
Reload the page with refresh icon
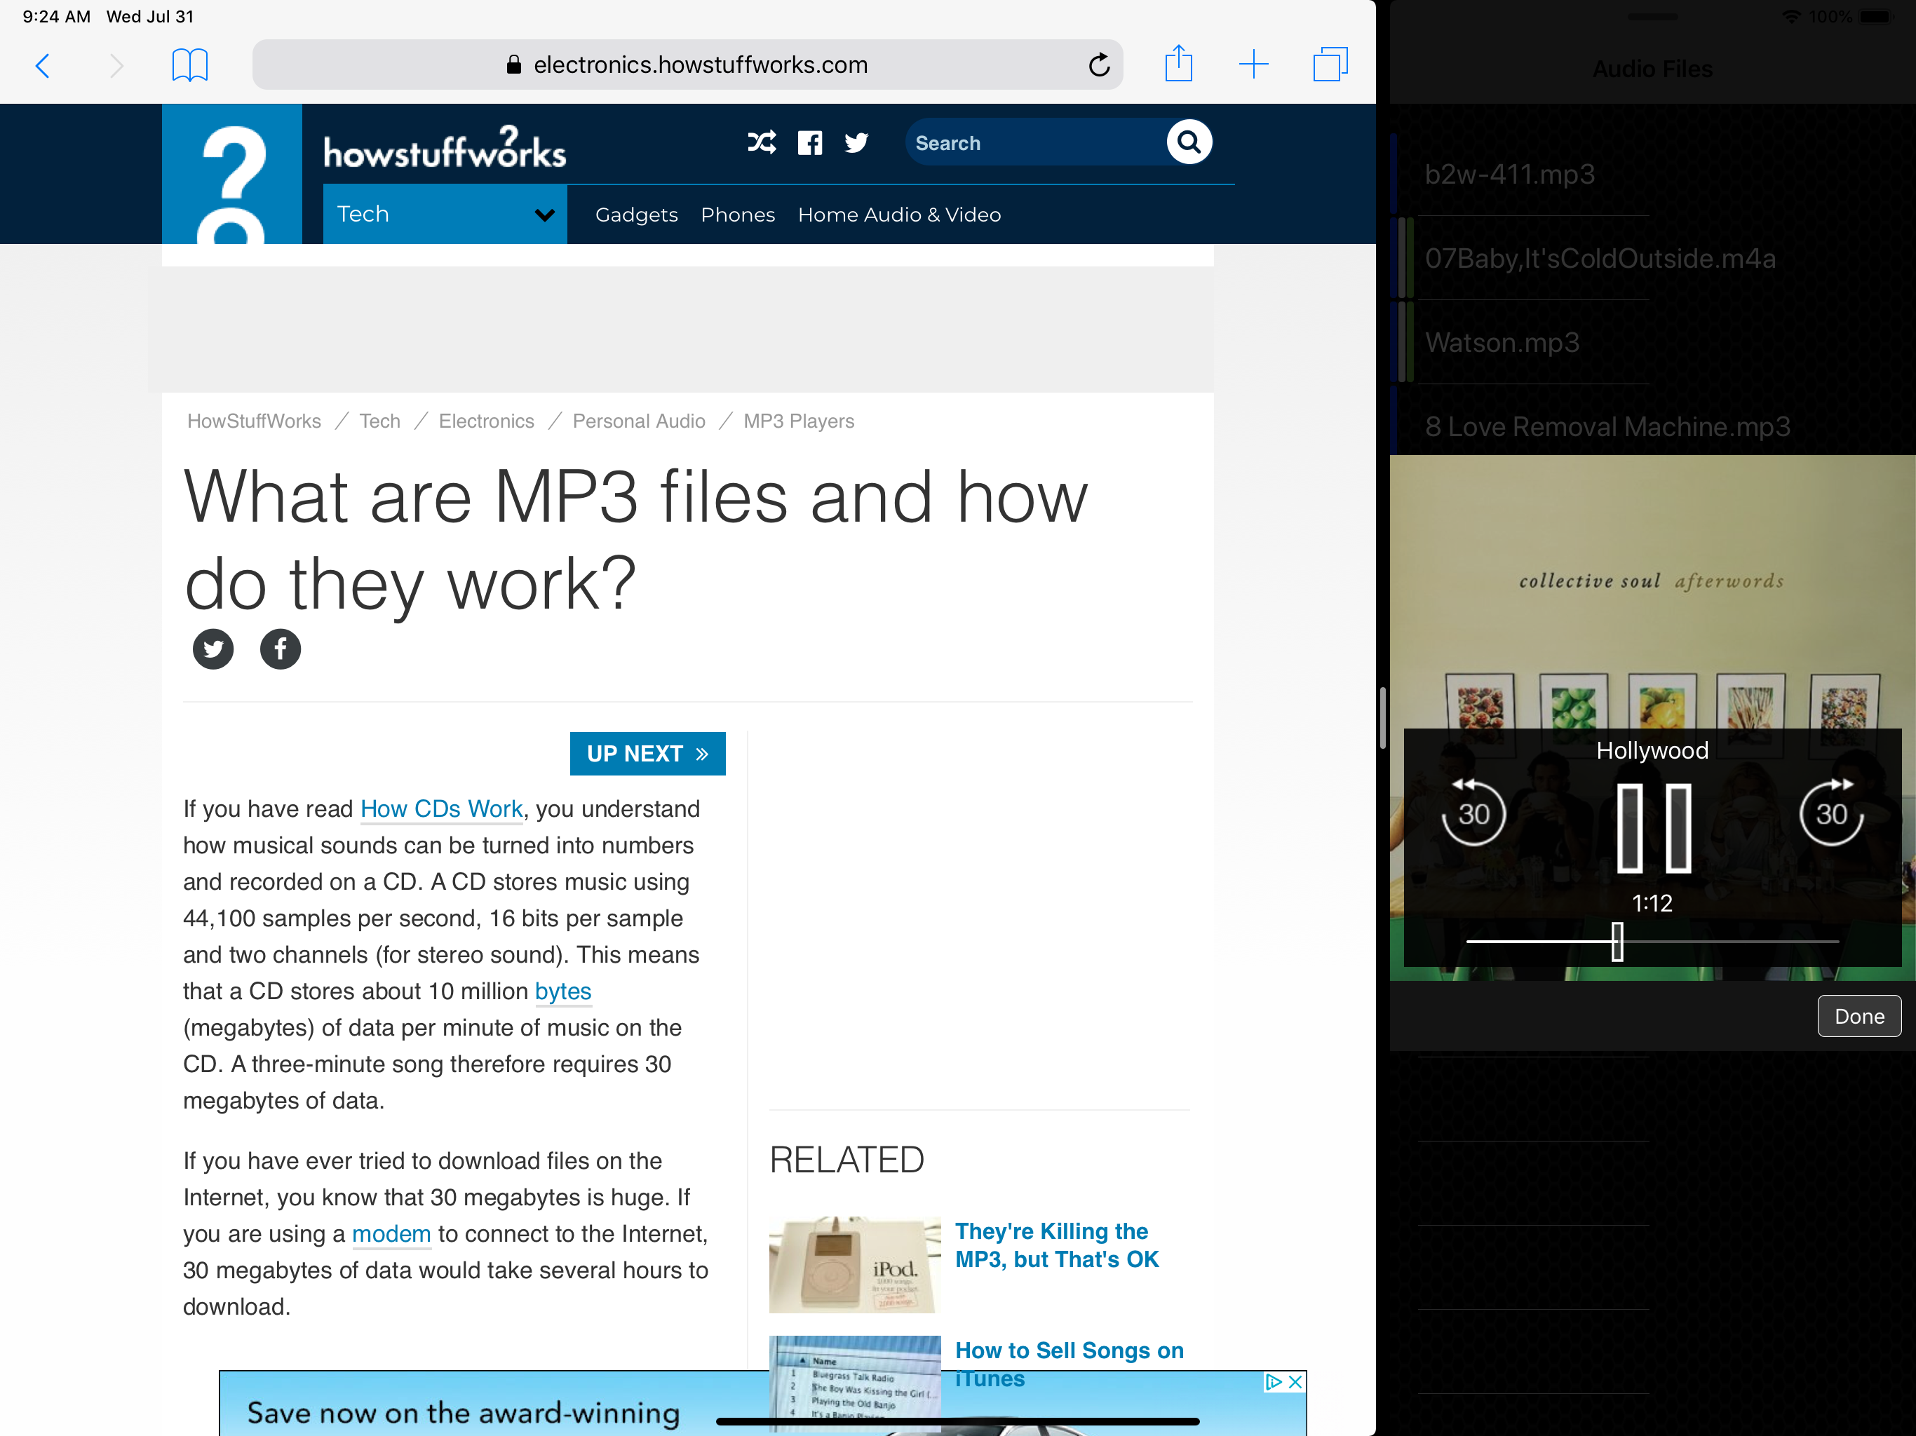pyautogui.click(x=1098, y=65)
